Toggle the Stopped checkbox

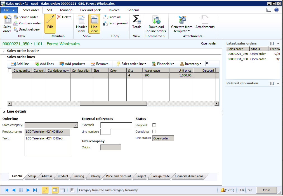tap(154, 125)
